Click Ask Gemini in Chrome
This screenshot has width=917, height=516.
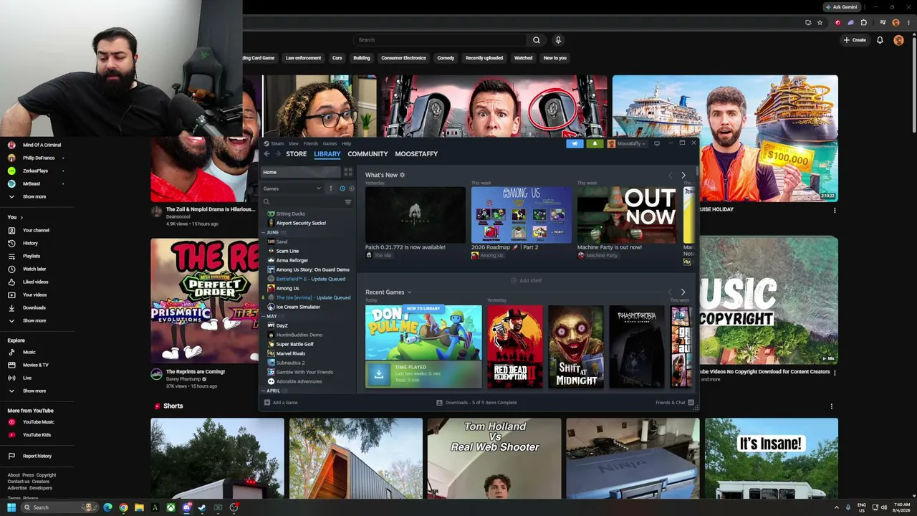pyautogui.click(x=841, y=7)
